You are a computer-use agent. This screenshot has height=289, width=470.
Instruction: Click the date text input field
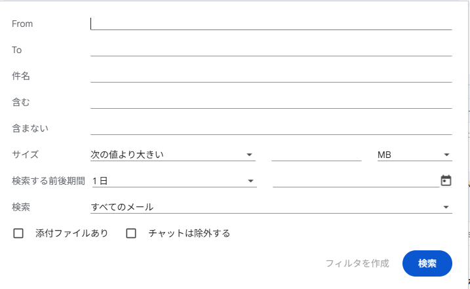click(x=355, y=181)
